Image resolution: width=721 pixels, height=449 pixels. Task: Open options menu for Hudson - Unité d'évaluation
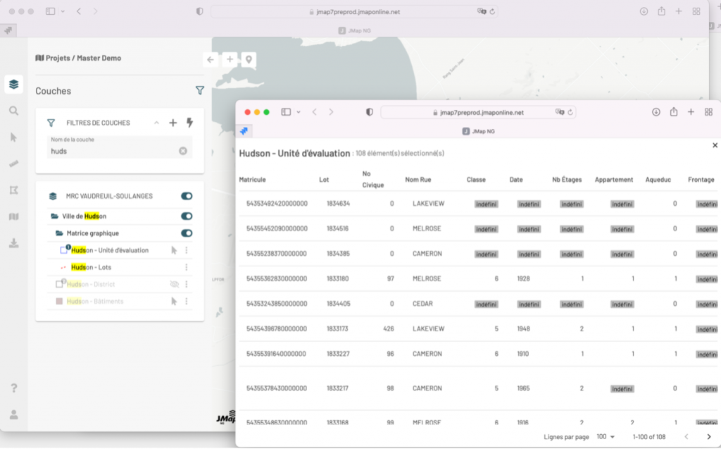tap(186, 250)
